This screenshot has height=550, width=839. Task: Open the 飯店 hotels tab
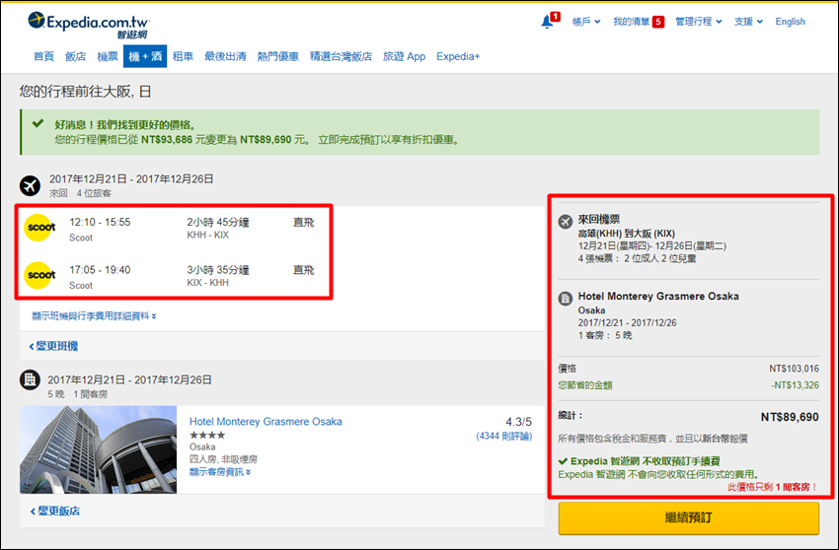[75, 56]
